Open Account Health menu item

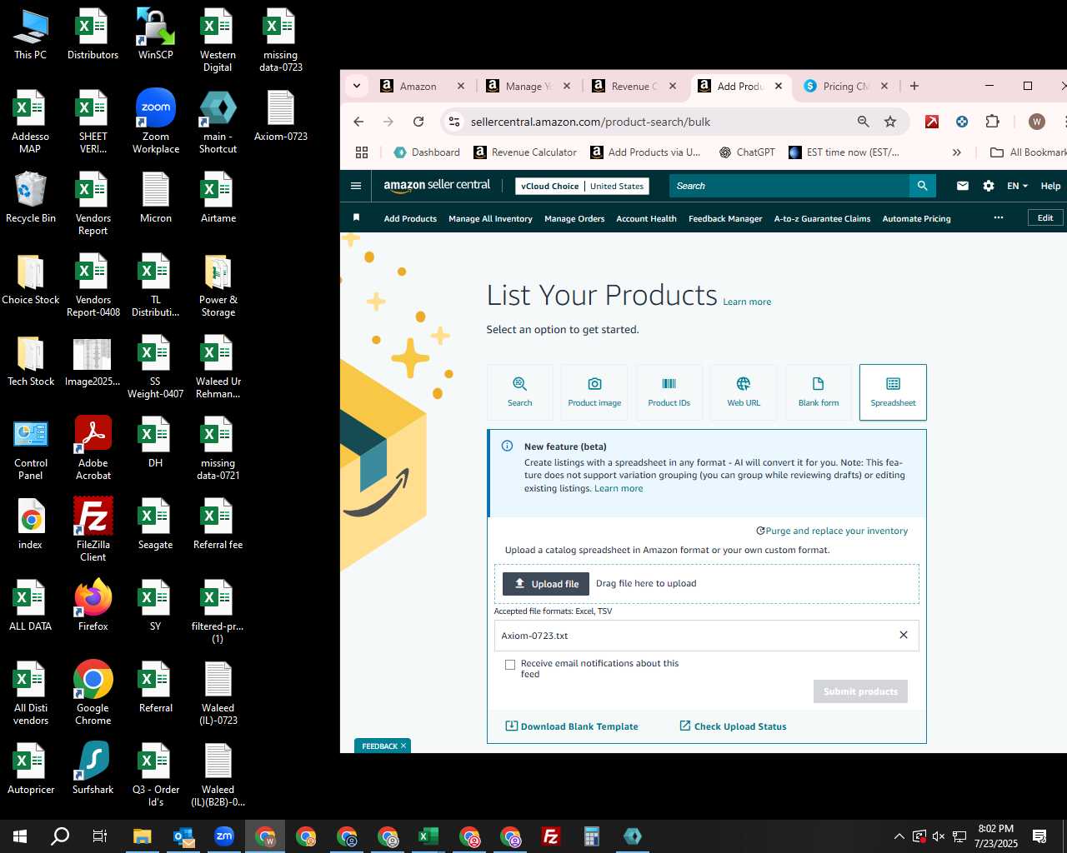click(x=646, y=218)
